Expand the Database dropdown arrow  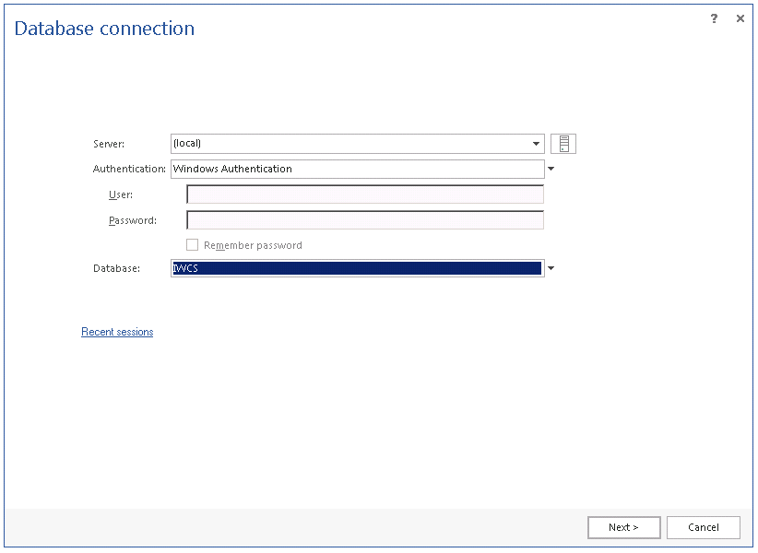click(551, 268)
